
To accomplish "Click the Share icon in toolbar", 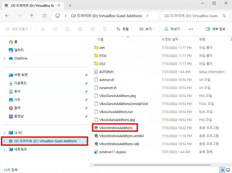I will click(x=93, y=29).
